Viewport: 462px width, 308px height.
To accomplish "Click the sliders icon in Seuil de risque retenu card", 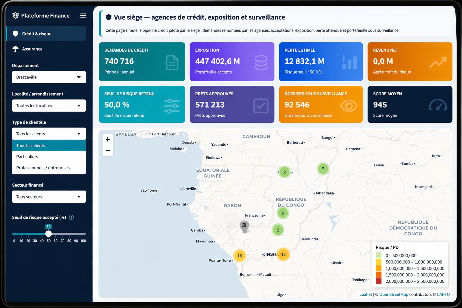I will [172, 106].
